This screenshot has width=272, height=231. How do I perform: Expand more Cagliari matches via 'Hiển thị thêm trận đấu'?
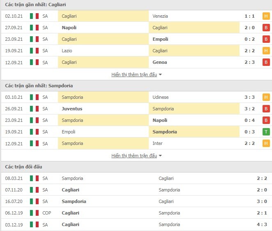tap(134, 75)
